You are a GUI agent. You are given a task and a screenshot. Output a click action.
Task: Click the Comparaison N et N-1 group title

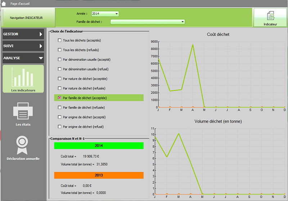pyautogui.click(x=67, y=139)
